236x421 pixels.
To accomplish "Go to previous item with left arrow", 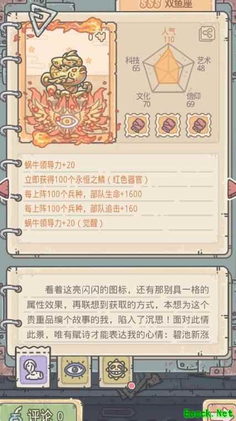I will (x=4, y=189).
